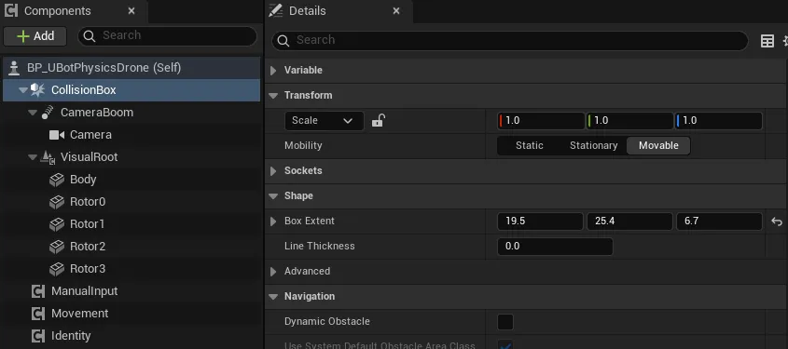Toggle the scale ratio lock icon
This screenshot has height=349, width=788.
click(378, 121)
